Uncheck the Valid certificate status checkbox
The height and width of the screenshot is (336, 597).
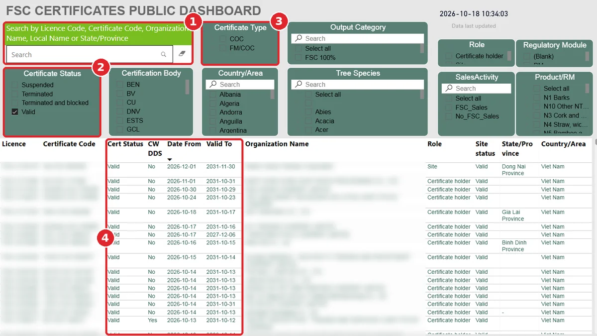coord(15,112)
